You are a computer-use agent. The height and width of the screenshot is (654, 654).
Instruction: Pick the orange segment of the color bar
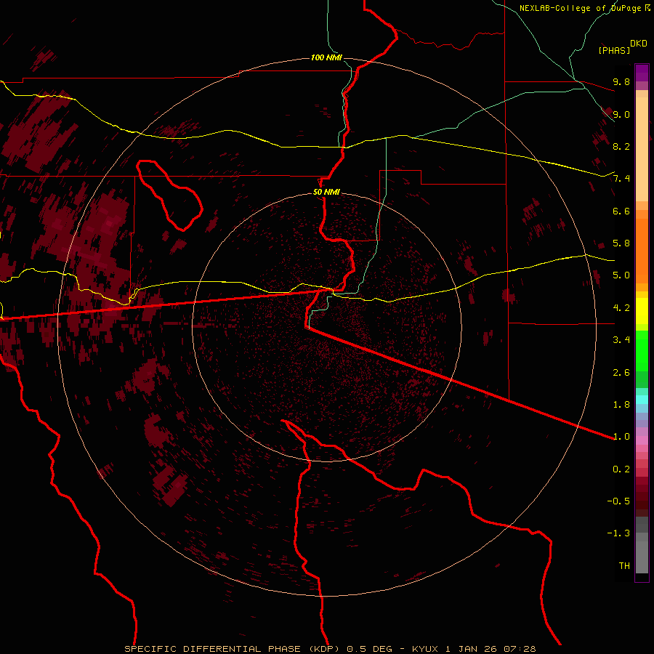(x=642, y=251)
